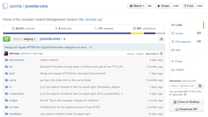This screenshot has width=208, height=117.
Task: Open the joomla-cms breadcrumb path link
Action: (x=50, y=39)
